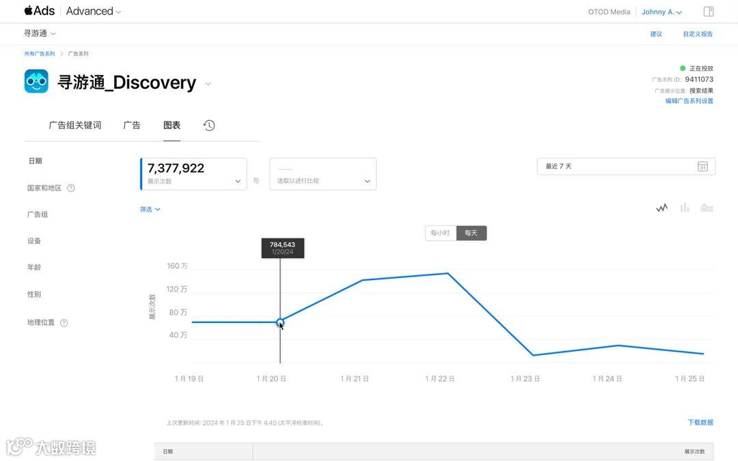Click OTOD Media organization name
The image size is (738, 461).
coord(609,12)
